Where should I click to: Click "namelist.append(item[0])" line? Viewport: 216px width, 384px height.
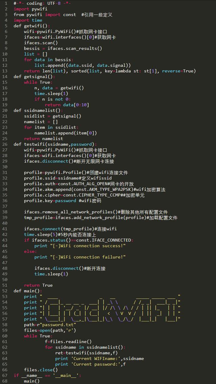65,133
